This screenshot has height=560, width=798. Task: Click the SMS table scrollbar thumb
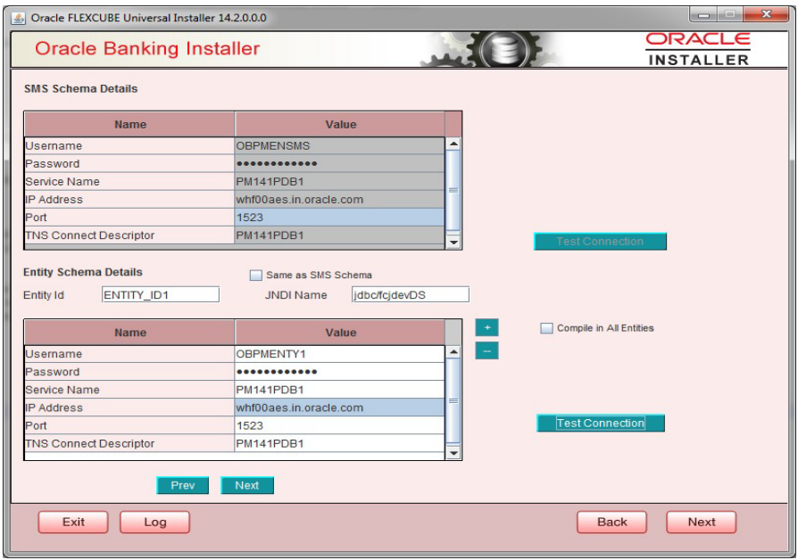(453, 191)
